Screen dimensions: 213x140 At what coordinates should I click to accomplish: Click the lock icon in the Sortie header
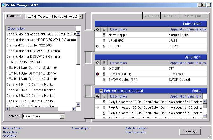(104, 97)
